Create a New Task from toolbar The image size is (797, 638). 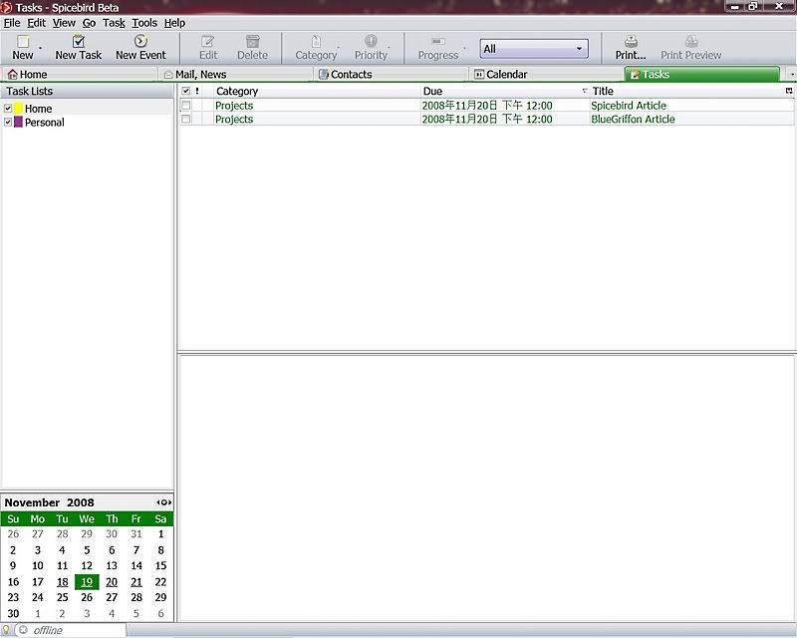(79, 47)
